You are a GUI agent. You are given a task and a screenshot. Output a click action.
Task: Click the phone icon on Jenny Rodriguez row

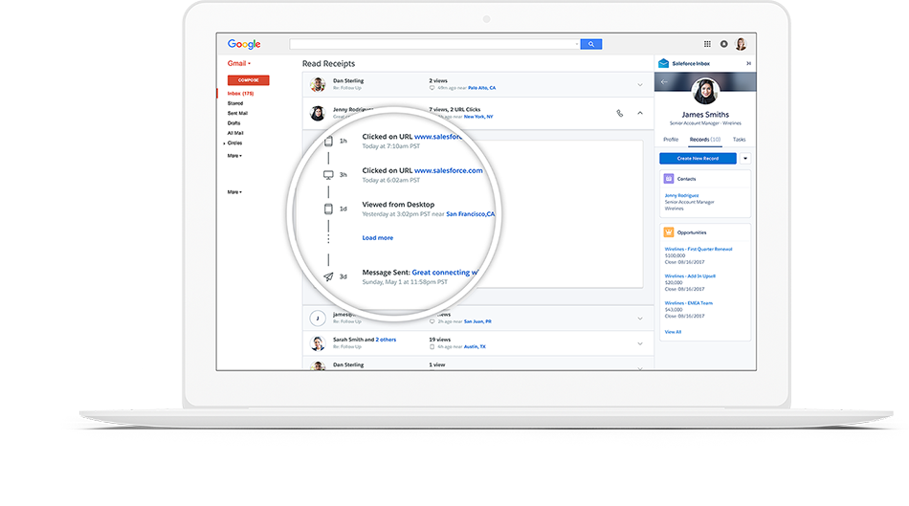(619, 113)
